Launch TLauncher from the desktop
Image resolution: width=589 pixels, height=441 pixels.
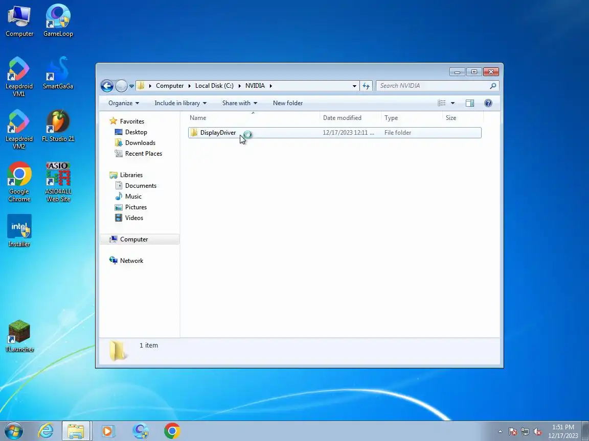pos(19,336)
